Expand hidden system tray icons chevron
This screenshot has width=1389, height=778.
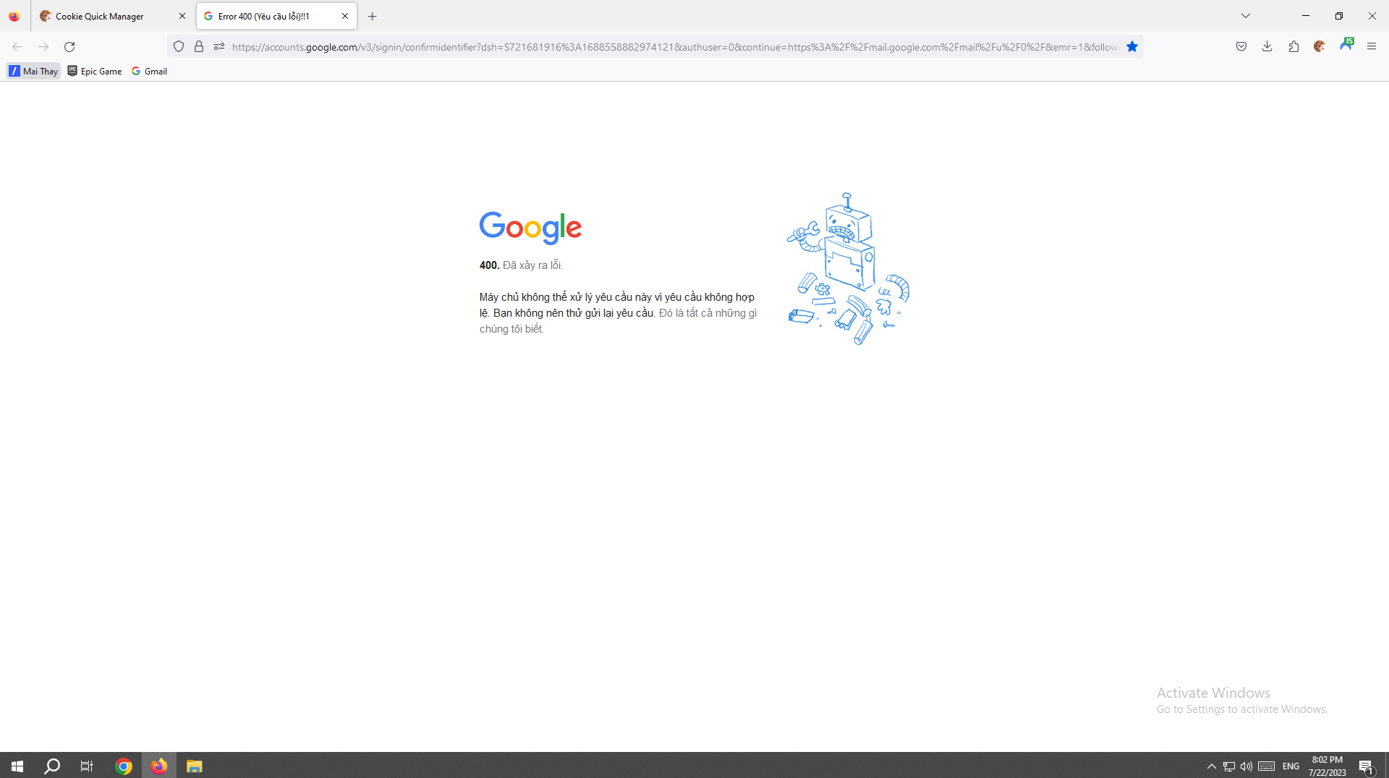(1212, 766)
